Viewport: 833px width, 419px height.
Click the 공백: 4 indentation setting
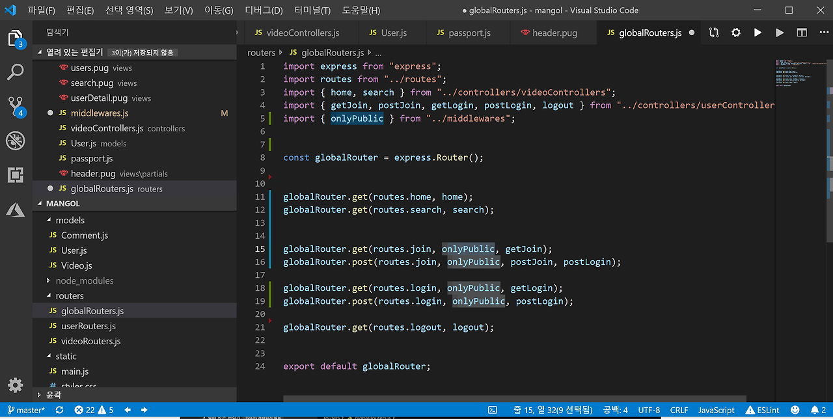615,410
